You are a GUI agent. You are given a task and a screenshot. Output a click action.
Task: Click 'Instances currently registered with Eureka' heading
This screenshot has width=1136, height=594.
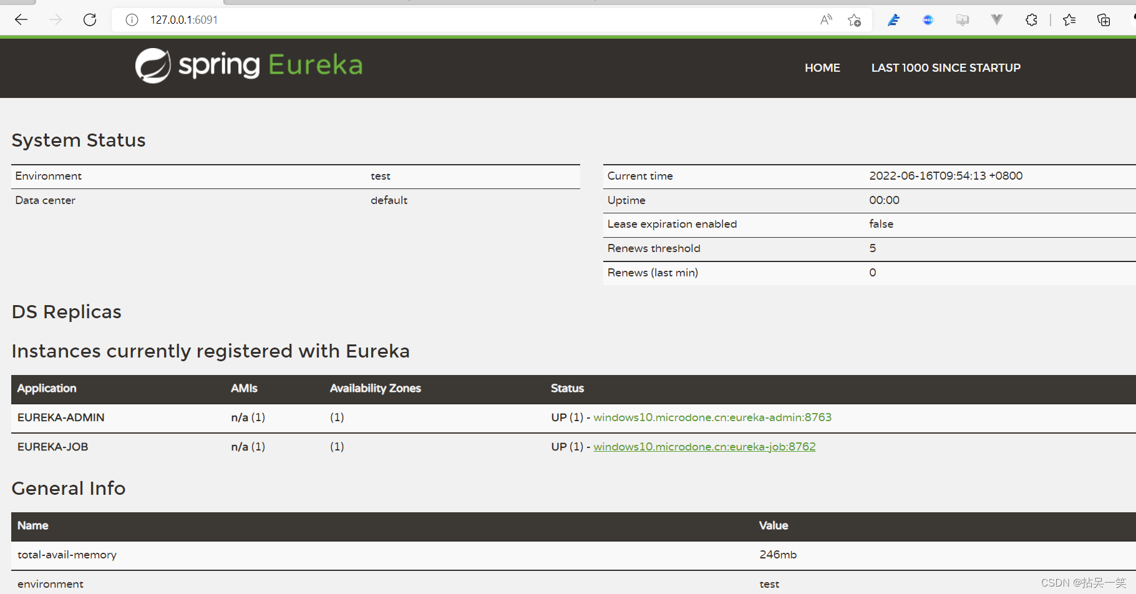pyautogui.click(x=211, y=351)
